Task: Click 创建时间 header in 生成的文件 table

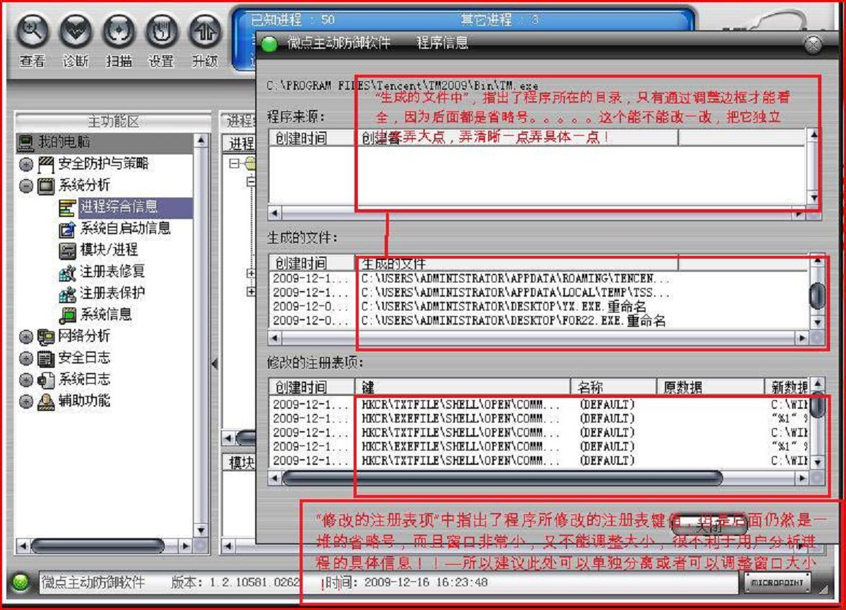Action: pyautogui.click(x=312, y=263)
